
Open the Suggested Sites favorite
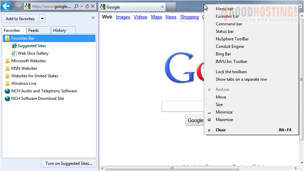tap(31, 46)
